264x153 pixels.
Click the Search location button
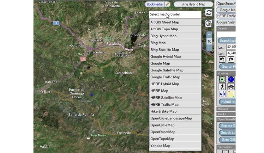pyautogui.click(x=227, y=40)
